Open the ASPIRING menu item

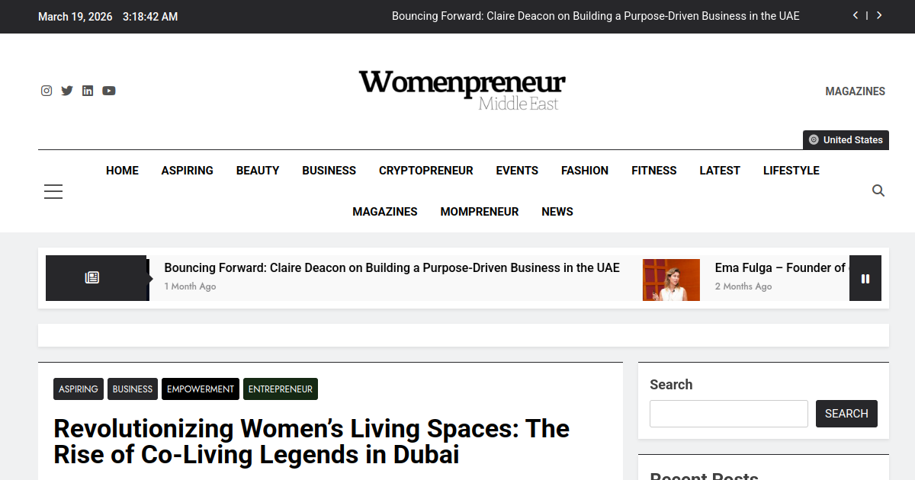pos(188,171)
